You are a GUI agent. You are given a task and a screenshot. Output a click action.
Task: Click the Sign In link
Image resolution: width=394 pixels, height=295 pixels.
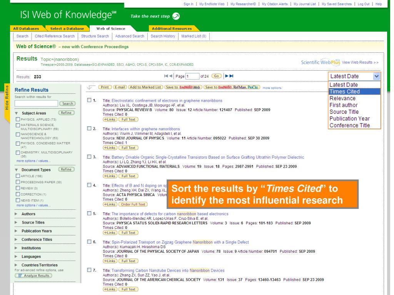[189, 4]
